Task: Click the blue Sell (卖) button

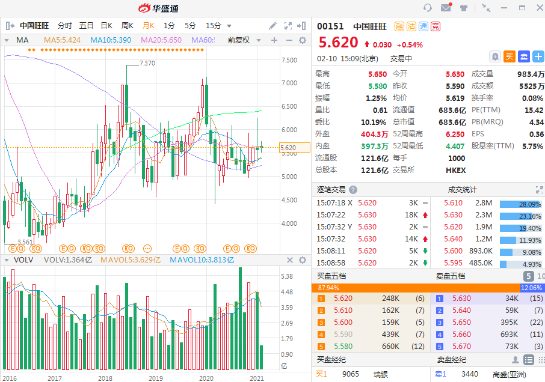Action: click(x=524, y=56)
